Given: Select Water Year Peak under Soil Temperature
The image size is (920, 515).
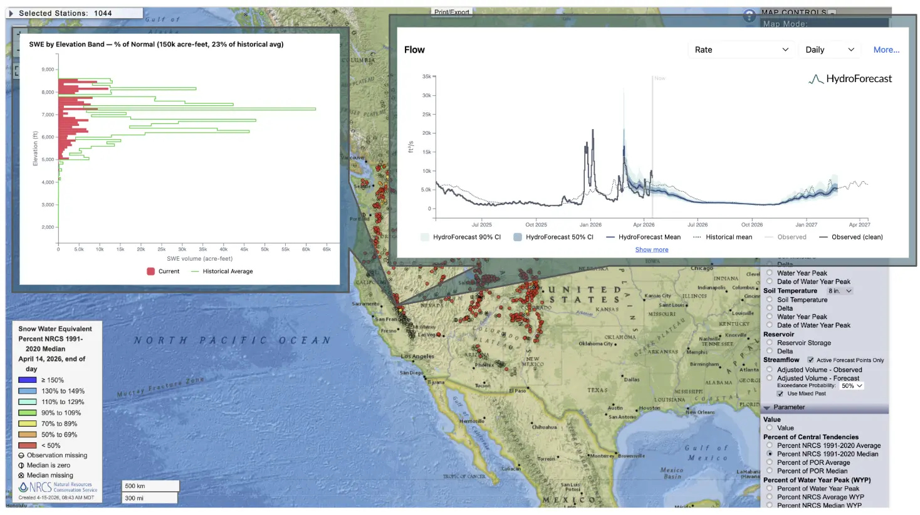Looking at the screenshot, I should pyautogui.click(x=770, y=317).
